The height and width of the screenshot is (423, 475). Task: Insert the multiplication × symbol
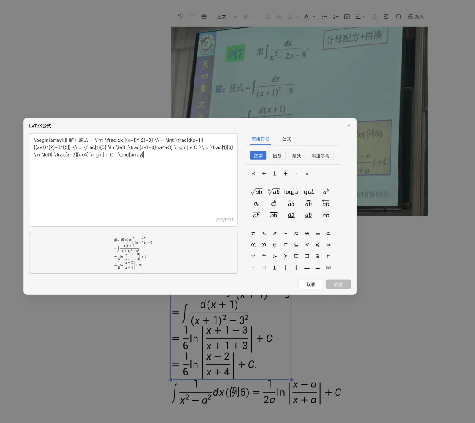253,173
